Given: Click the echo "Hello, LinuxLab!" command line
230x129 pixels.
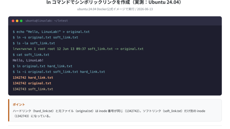Looking at the screenshot, I should (x=51, y=32).
